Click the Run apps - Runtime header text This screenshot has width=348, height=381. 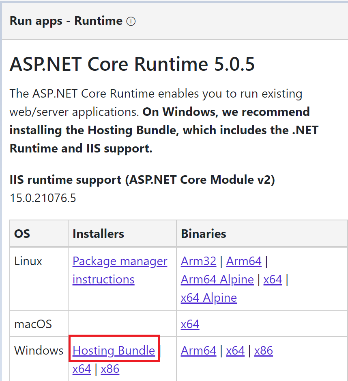click(x=66, y=21)
